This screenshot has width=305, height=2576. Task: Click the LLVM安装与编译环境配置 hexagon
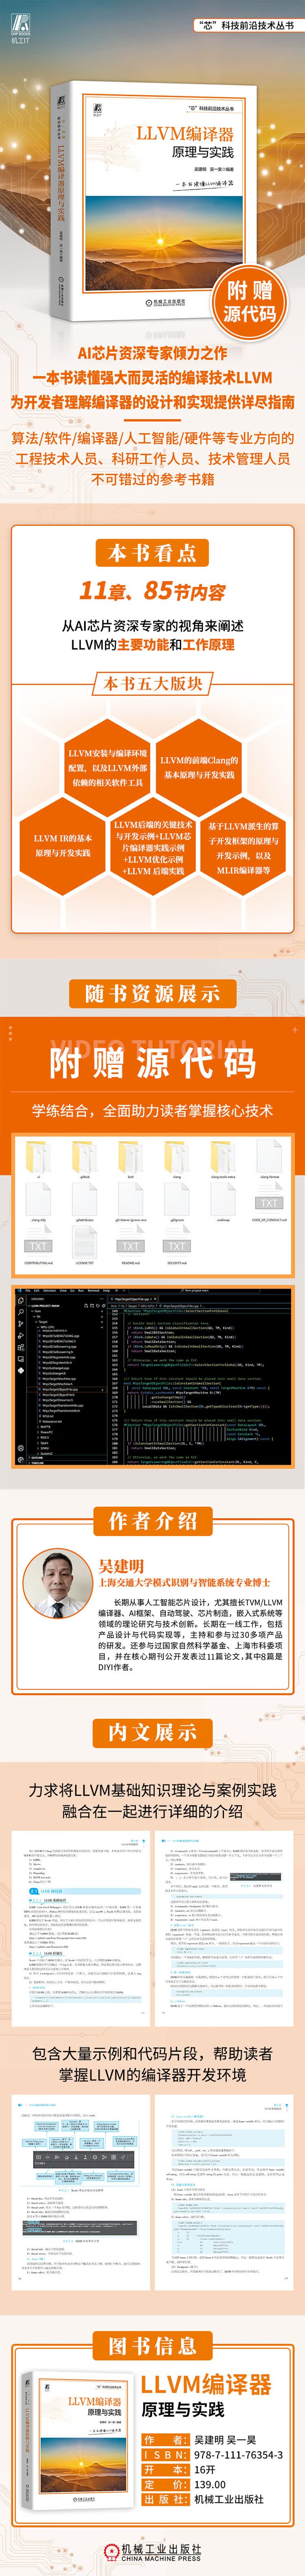click(107, 767)
